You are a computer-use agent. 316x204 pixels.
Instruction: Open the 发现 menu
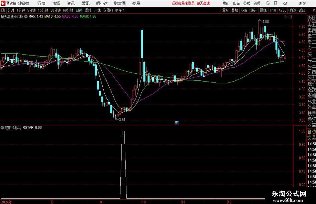(86, 3)
